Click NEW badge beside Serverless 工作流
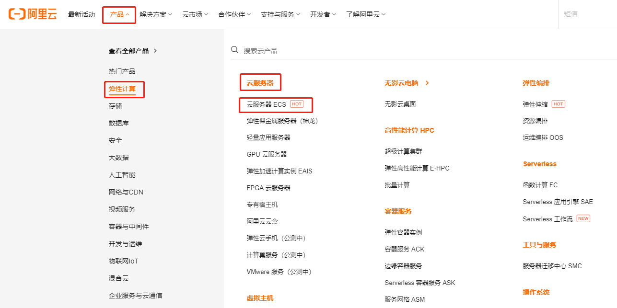The width and height of the screenshot is (617, 308). [x=583, y=218]
